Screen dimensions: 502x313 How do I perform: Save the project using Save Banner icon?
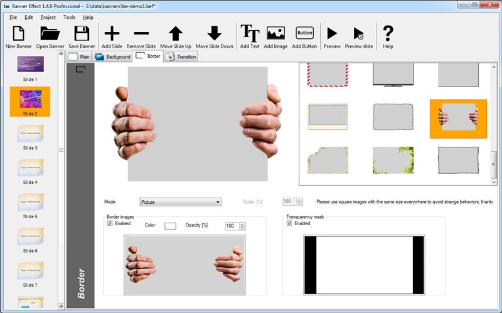click(82, 34)
